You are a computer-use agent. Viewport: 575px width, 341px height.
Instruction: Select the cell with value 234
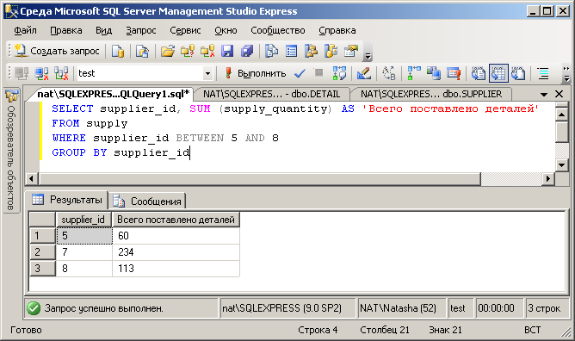click(176, 252)
